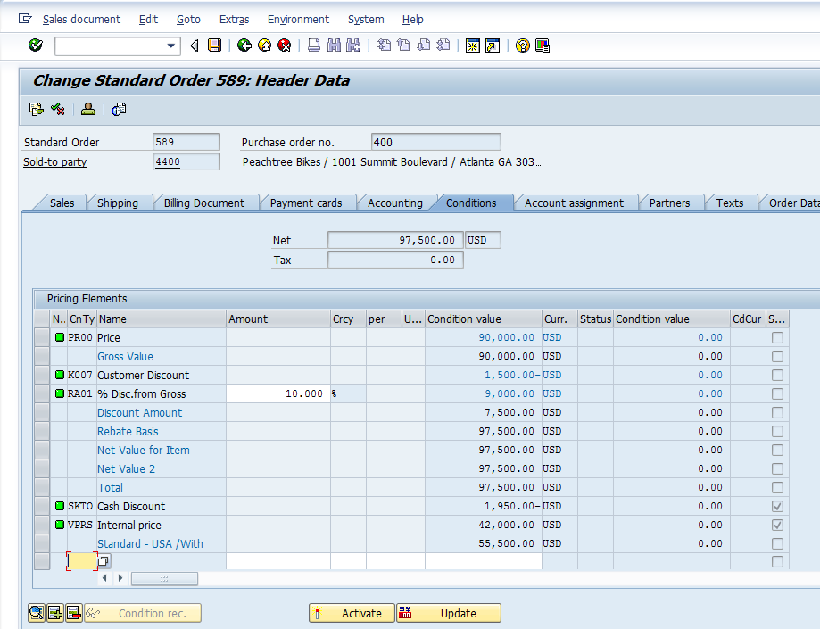This screenshot has width=820, height=629.
Task: Toggle checkbox in the Gross Value row
Action: click(x=778, y=357)
